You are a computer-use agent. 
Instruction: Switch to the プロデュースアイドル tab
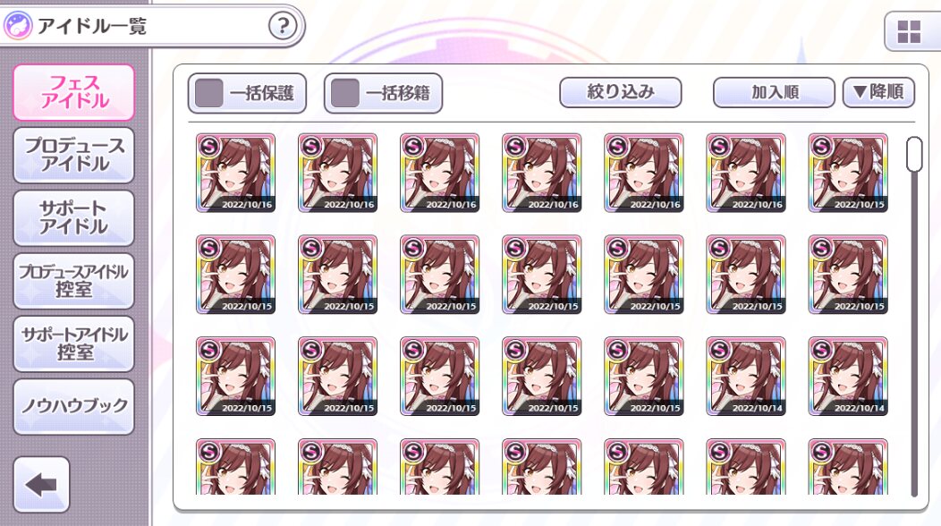click(x=74, y=155)
